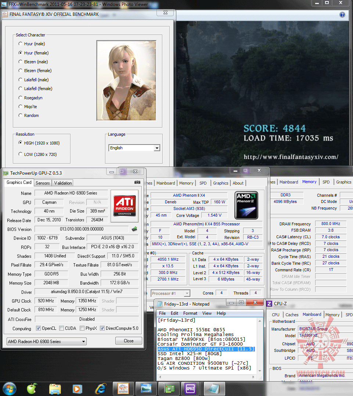The width and height of the screenshot is (353, 396).
Task: Click the BIOS Version field 013.010.000.009.000000
Action: (82, 229)
